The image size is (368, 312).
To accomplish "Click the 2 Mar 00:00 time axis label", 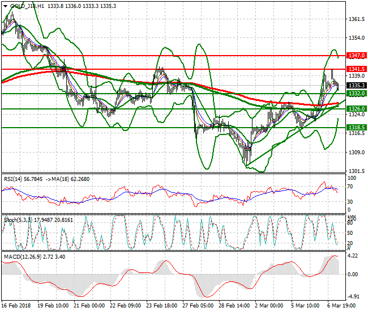I will pos(269,306).
